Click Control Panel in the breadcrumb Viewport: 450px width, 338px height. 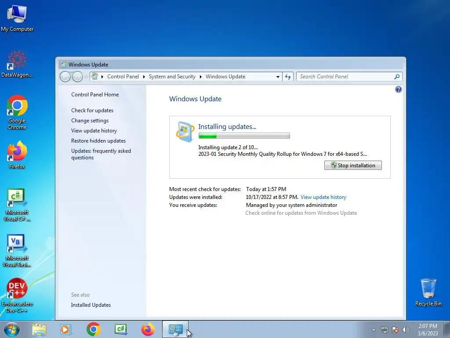[123, 77]
